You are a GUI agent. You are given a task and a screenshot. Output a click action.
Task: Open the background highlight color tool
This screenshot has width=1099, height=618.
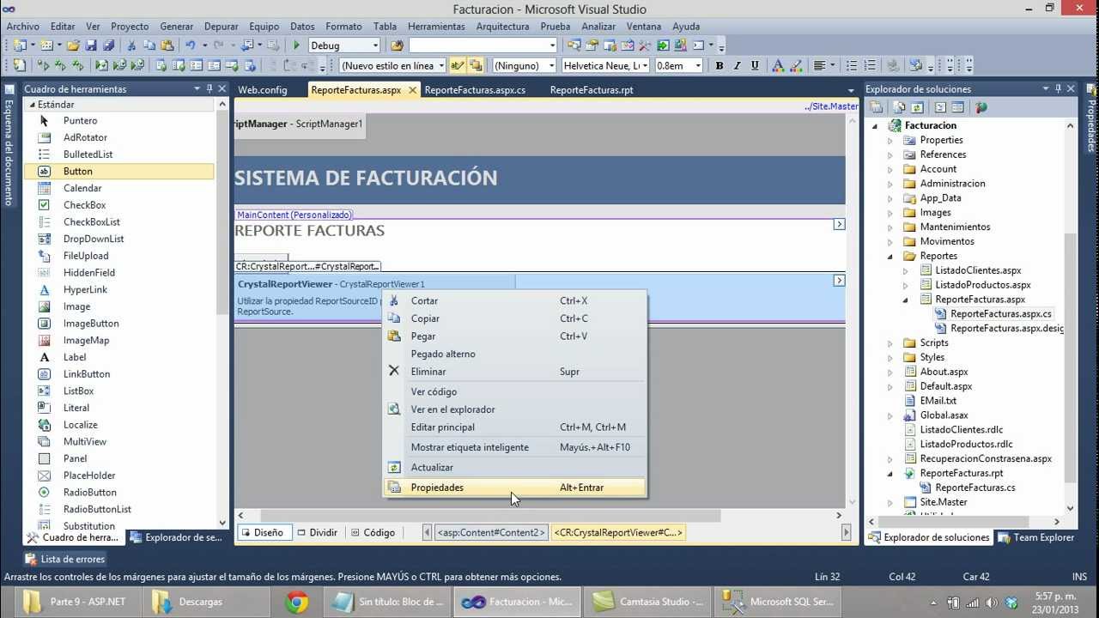pos(796,65)
